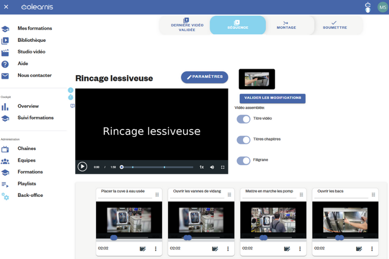Click the comment help icon beside video
Viewport: 389px width, 259px height.
tap(72, 106)
